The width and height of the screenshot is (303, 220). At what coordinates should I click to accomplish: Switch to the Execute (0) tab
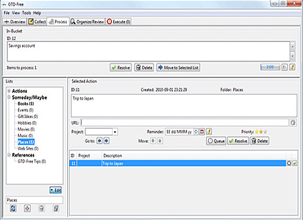pyautogui.click(x=119, y=22)
